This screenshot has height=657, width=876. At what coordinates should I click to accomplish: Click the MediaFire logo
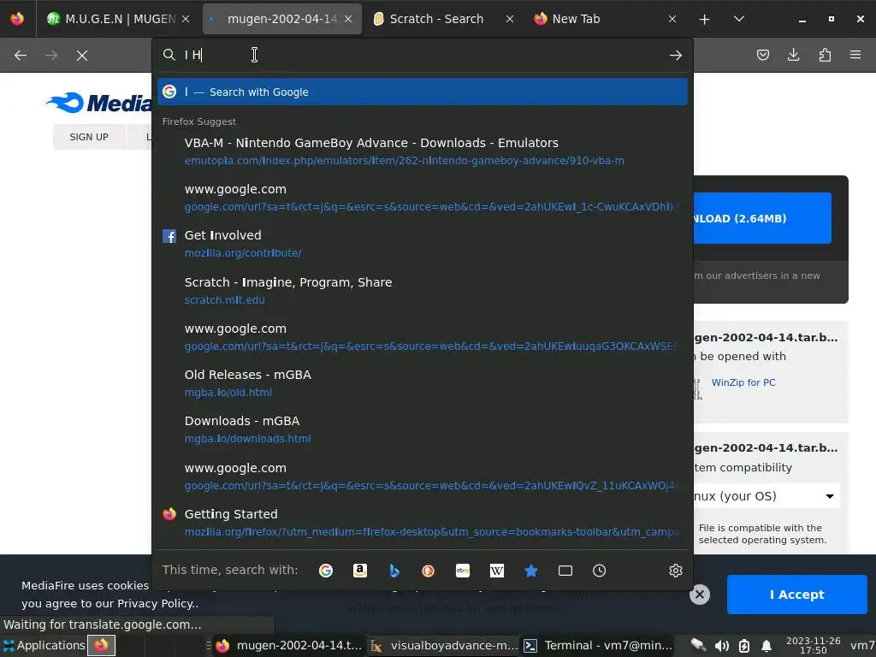click(x=98, y=103)
